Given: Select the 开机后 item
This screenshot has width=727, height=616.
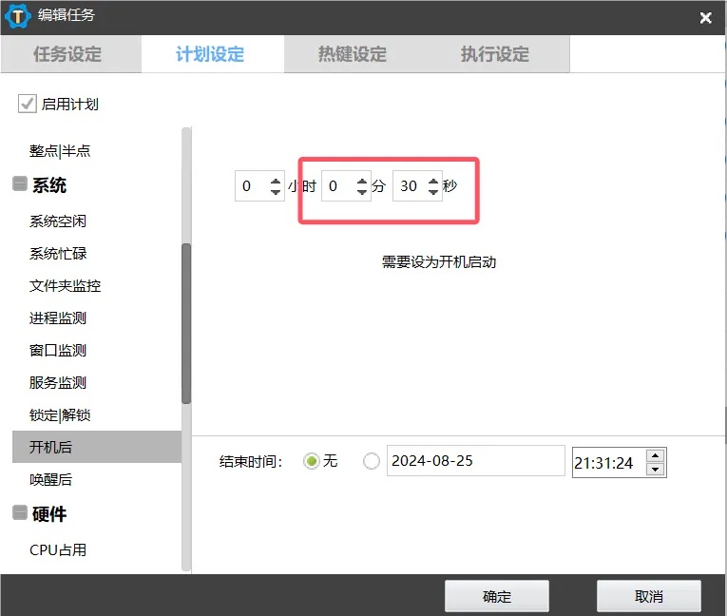Looking at the screenshot, I should (96, 447).
